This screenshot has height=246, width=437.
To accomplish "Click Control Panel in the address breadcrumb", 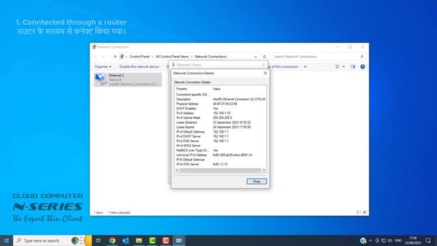I will pyautogui.click(x=139, y=57).
